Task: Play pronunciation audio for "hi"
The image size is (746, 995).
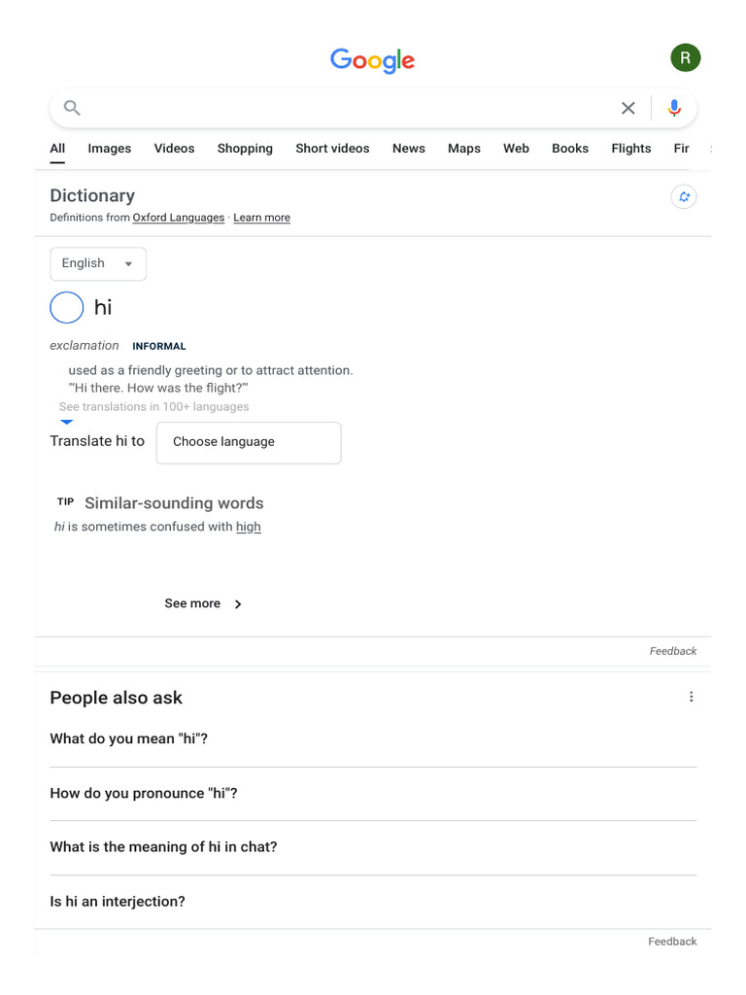Action: coord(67,308)
